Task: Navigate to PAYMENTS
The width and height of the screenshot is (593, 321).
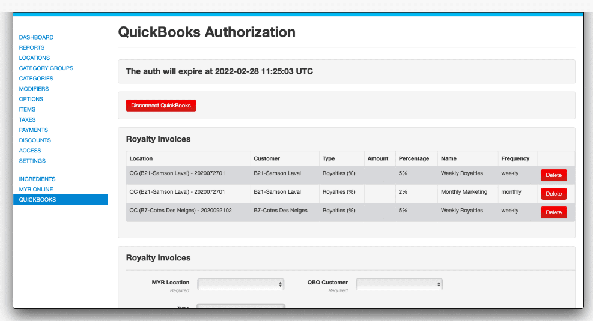Action: pyautogui.click(x=34, y=130)
